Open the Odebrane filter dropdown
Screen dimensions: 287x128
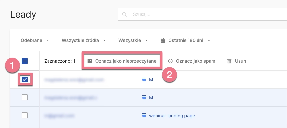tap(35, 40)
